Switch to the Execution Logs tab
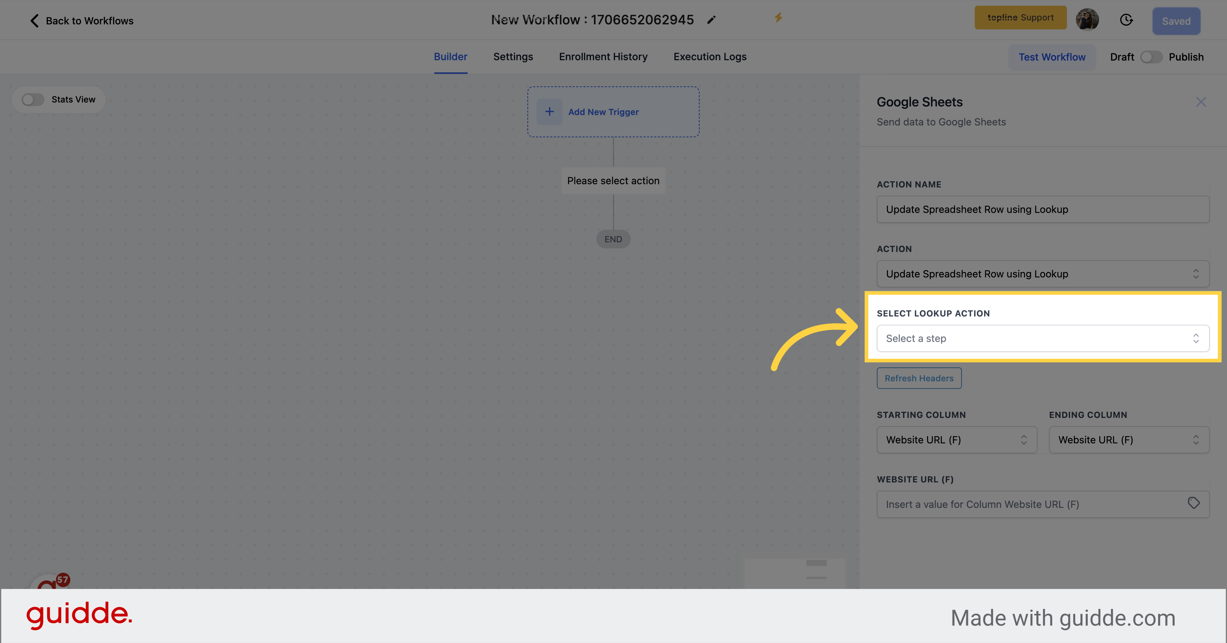The image size is (1227, 643). click(710, 56)
